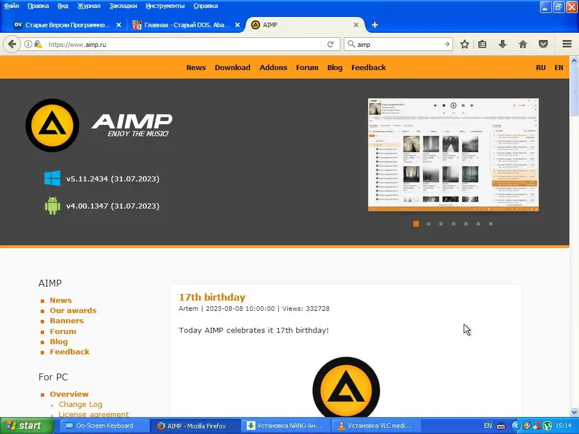The image size is (579, 434).
Task: Open the Firefox hamburger menu
Action: coord(567,44)
